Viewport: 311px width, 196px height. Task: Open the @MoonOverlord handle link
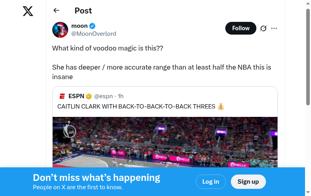(94, 34)
